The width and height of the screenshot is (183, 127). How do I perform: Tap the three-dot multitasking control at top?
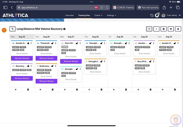[92, 2]
